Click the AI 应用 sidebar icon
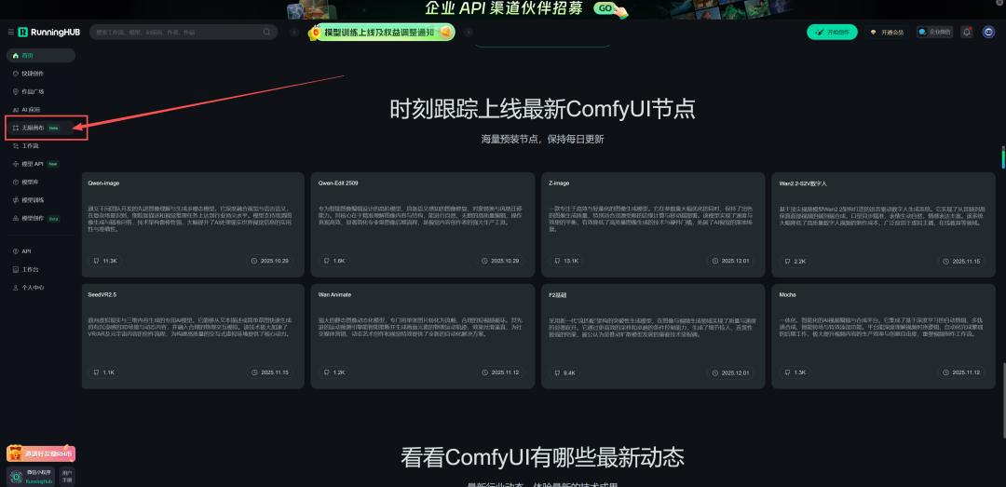Viewport: 1006px width, 487px height. click(16, 110)
